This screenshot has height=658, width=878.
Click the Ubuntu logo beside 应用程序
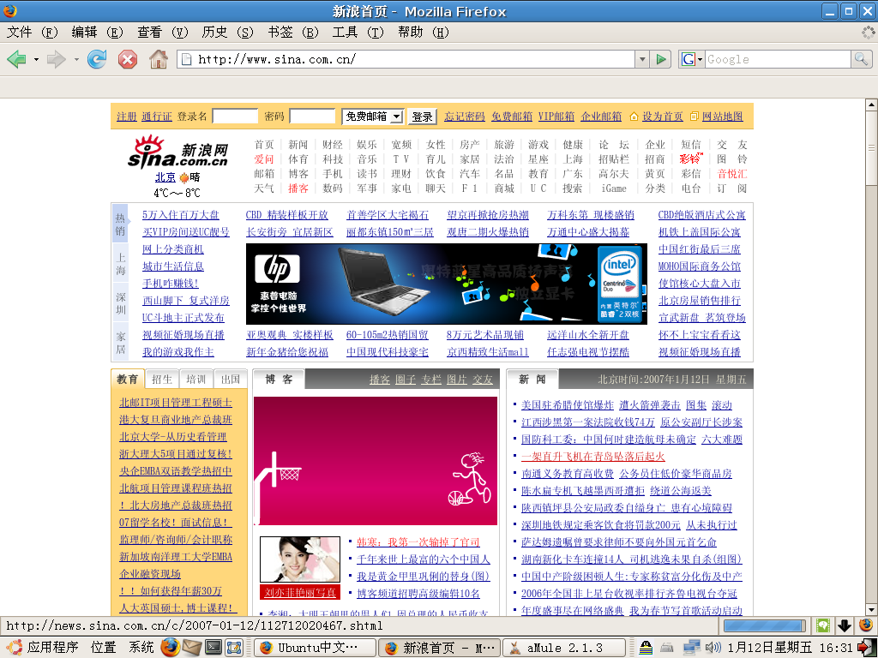pyautogui.click(x=14, y=648)
